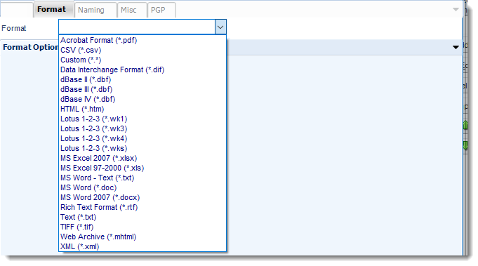Choose MS Word 2007 (*.docx)
The height and width of the screenshot is (266, 478).
[x=142, y=197]
